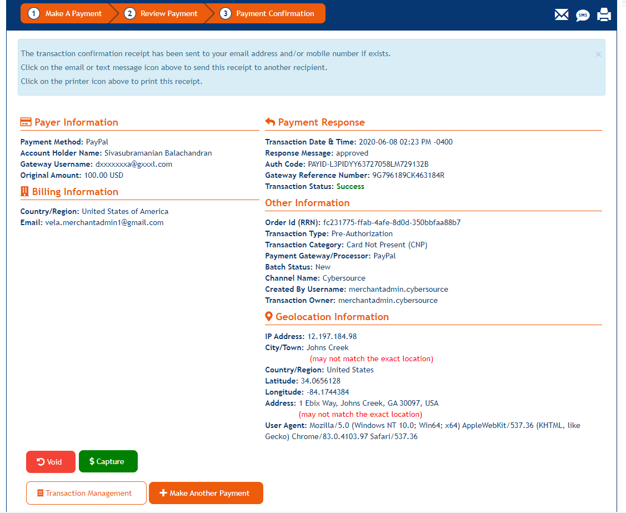The image size is (626, 513).
Task: Click the email receipt envelope icon
Action: [562, 15]
